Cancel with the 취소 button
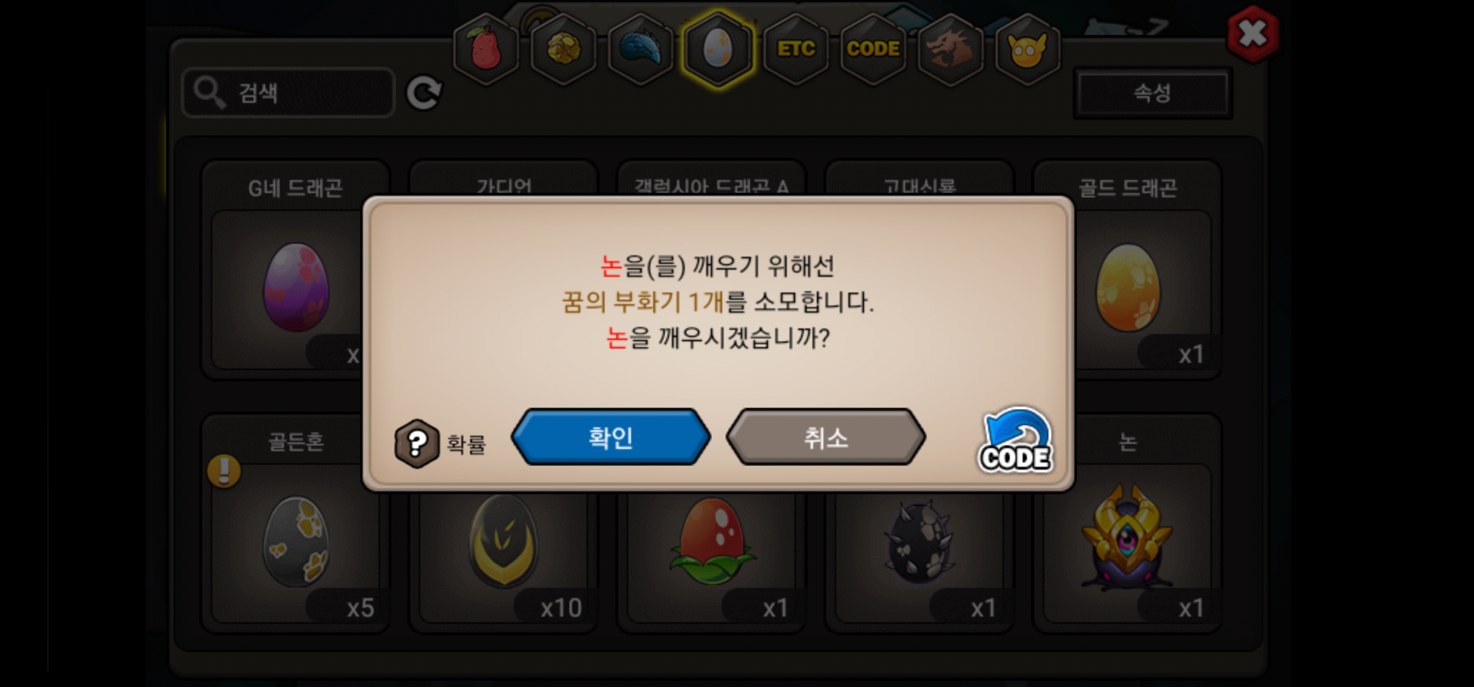1474x687 pixels. tap(826, 437)
